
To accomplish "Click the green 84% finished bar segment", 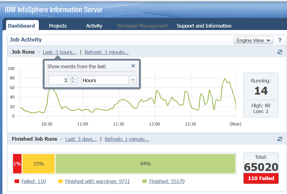I will (145, 164).
